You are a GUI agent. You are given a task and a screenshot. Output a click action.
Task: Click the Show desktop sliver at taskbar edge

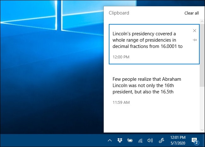coord(204,140)
